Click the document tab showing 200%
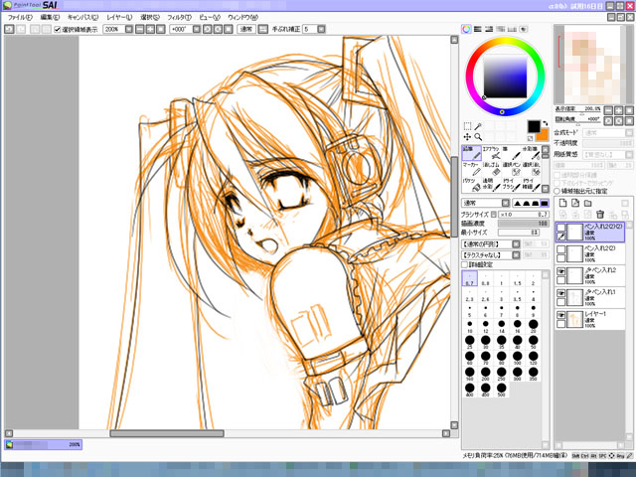 point(44,444)
